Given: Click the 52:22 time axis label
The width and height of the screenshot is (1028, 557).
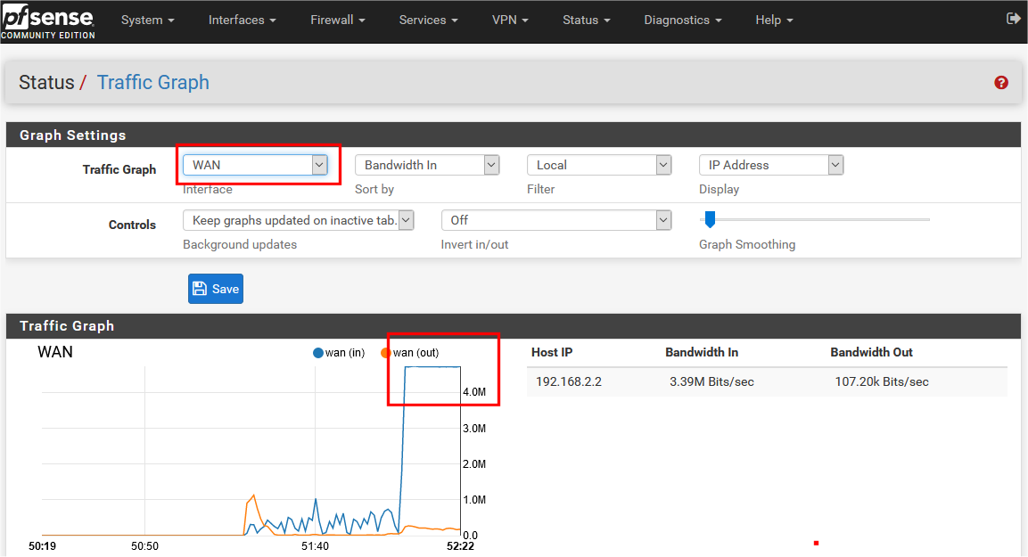Looking at the screenshot, I should [460, 546].
